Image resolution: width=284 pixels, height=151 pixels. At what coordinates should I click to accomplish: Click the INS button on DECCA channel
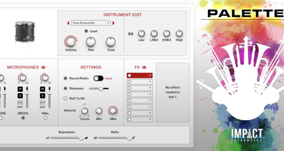pos(20,102)
